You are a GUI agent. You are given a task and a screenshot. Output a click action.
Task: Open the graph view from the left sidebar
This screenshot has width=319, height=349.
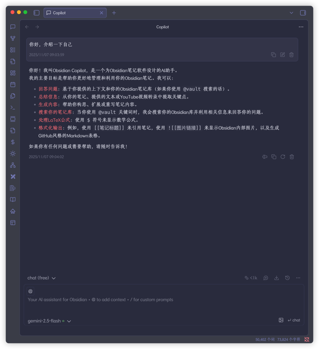(x=13, y=38)
